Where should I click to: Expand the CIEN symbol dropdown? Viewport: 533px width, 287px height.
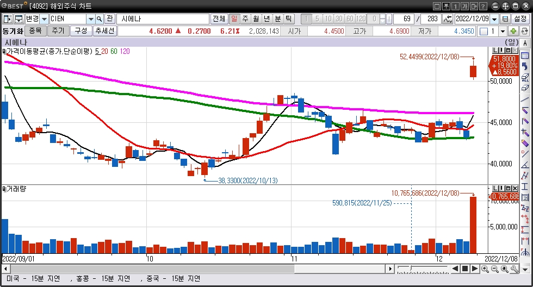click(91, 18)
